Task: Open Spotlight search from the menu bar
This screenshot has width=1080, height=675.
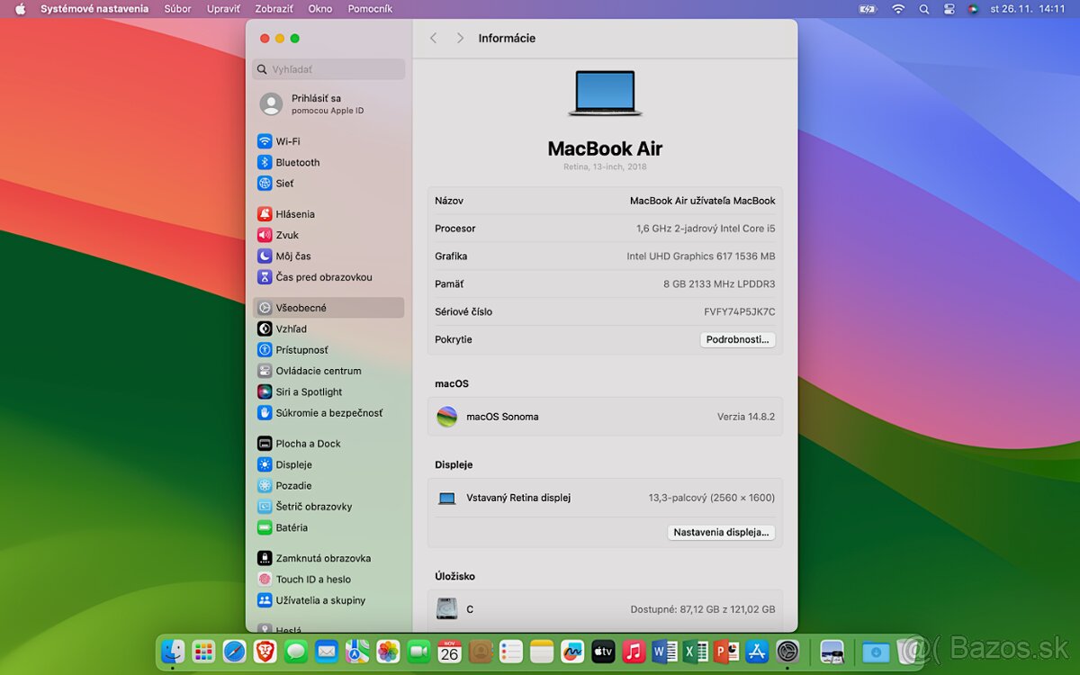Action: click(x=923, y=9)
